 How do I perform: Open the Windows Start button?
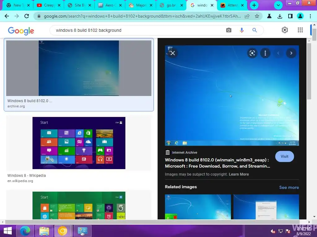point(7,231)
